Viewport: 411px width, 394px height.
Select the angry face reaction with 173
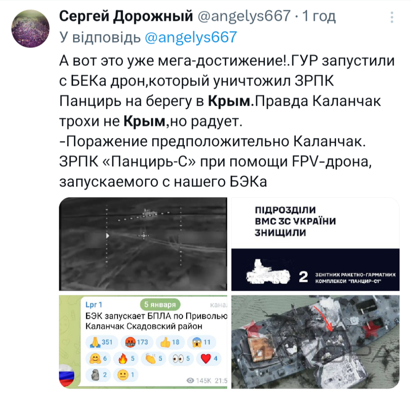click(x=136, y=342)
